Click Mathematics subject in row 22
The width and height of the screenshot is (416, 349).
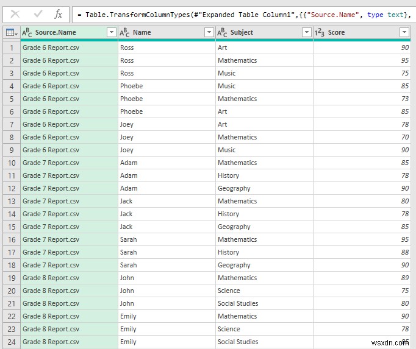click(264, 316)
